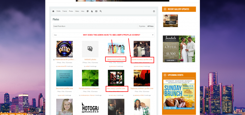Image resolution: width=245 pixels, height=115 pixels.
Task: Click Create Post in bottom bar
Action: coord(20,114)
